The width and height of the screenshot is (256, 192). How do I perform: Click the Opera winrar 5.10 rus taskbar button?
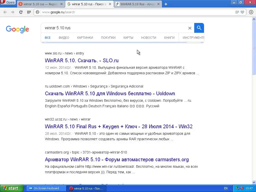pyautogui.click(x=86, y=188)
